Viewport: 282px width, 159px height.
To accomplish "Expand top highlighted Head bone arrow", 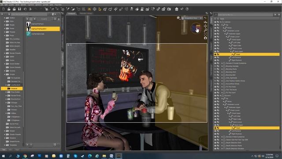I will (x=232, y=54).
